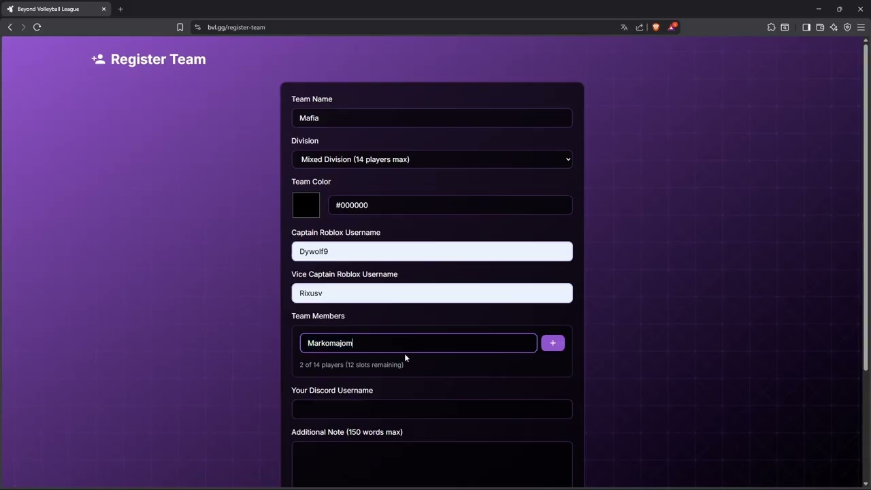This screenshot has height=490, width=871.
Task: Open the Mixed Division dropdown
Action: 432,159
